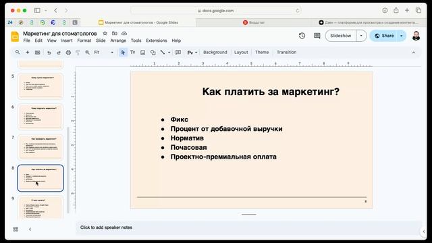The height and width of the screenshot is (243, 432).
Task: Select slide 7 thumbnail
Action: pyautogui.click(x=40, y=147)
